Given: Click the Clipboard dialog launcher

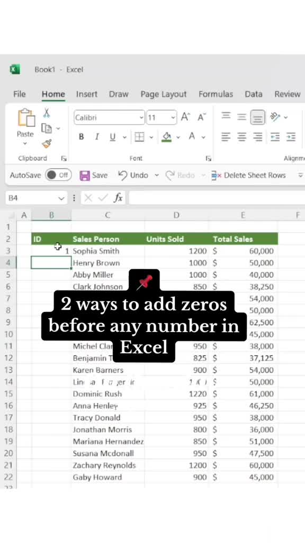Looking at the screenshot, I should (x=64, y=158).
